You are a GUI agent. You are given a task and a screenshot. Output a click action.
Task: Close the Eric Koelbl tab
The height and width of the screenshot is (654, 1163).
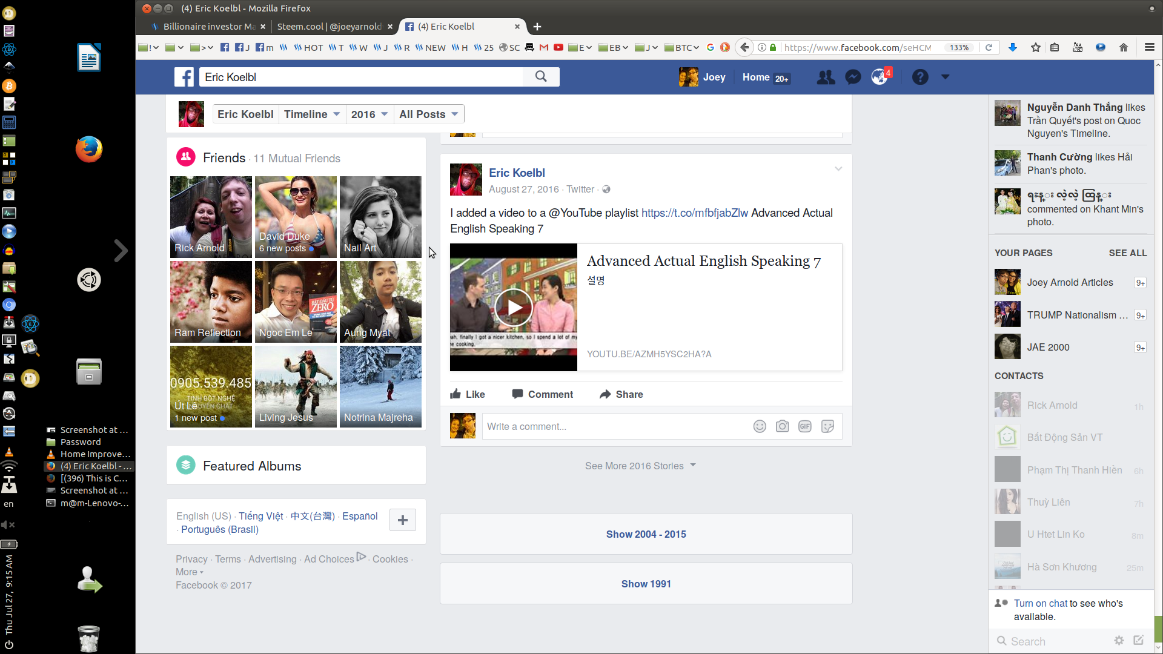517,27
